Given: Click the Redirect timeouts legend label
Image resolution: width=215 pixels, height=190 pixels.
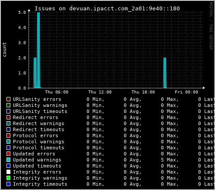Looking at the screenshot, I should coord(39,129).
